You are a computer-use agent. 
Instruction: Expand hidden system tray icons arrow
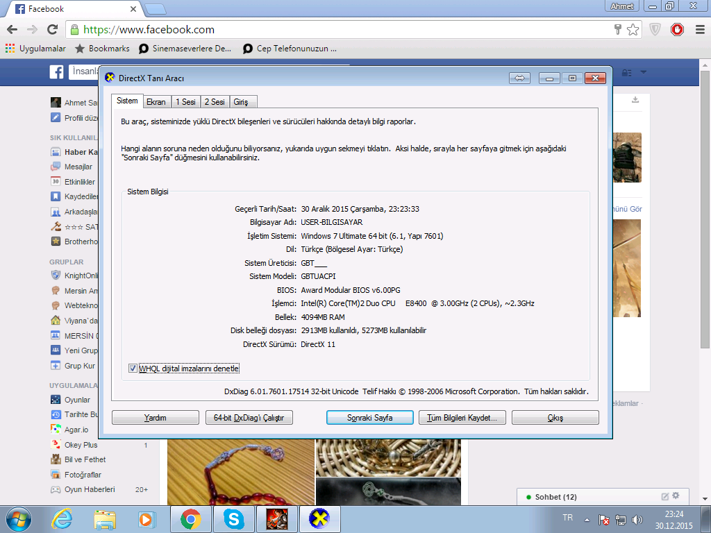click(x=587, y=519)
